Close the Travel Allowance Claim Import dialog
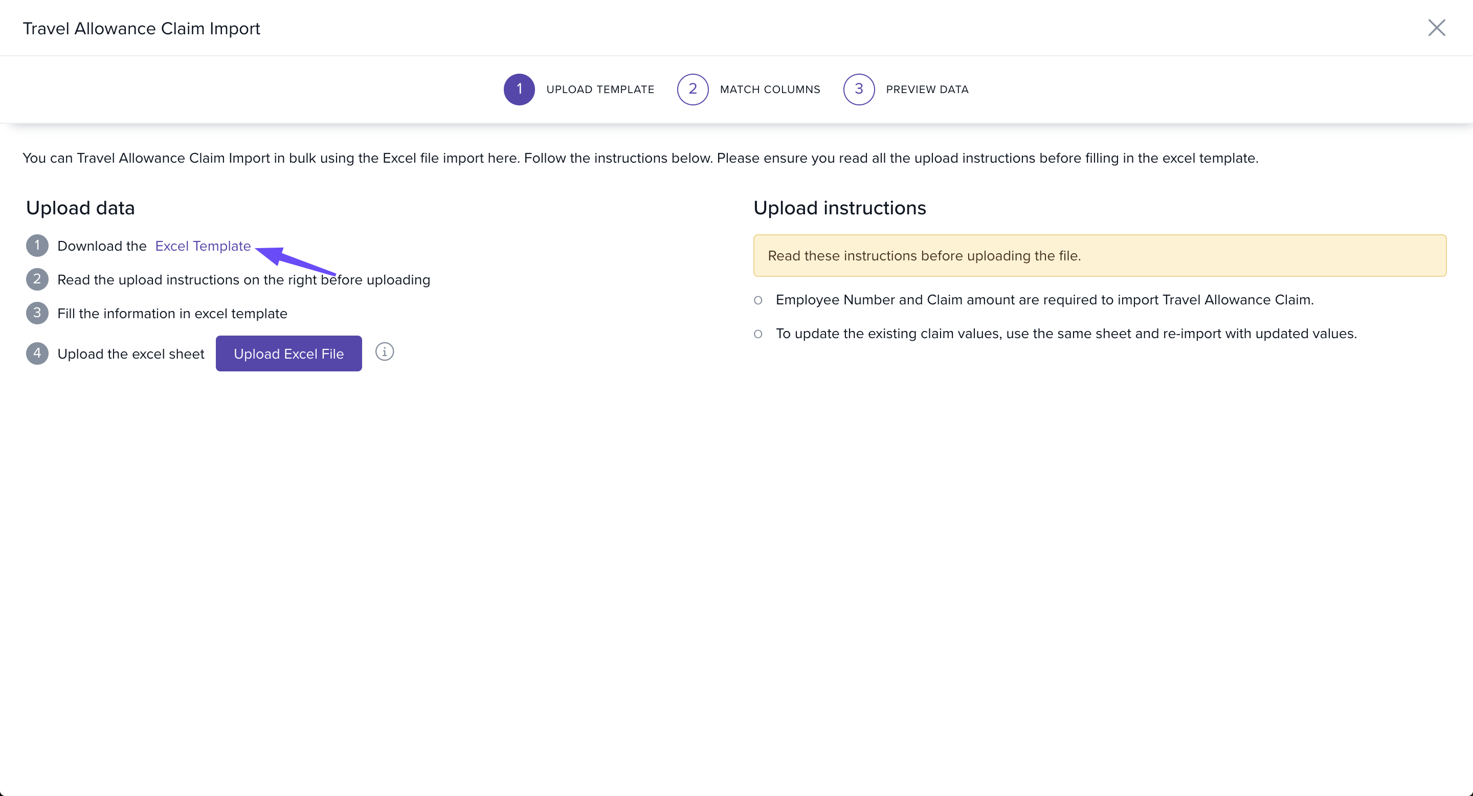 pyautogui.click(x=1436, y=28)
